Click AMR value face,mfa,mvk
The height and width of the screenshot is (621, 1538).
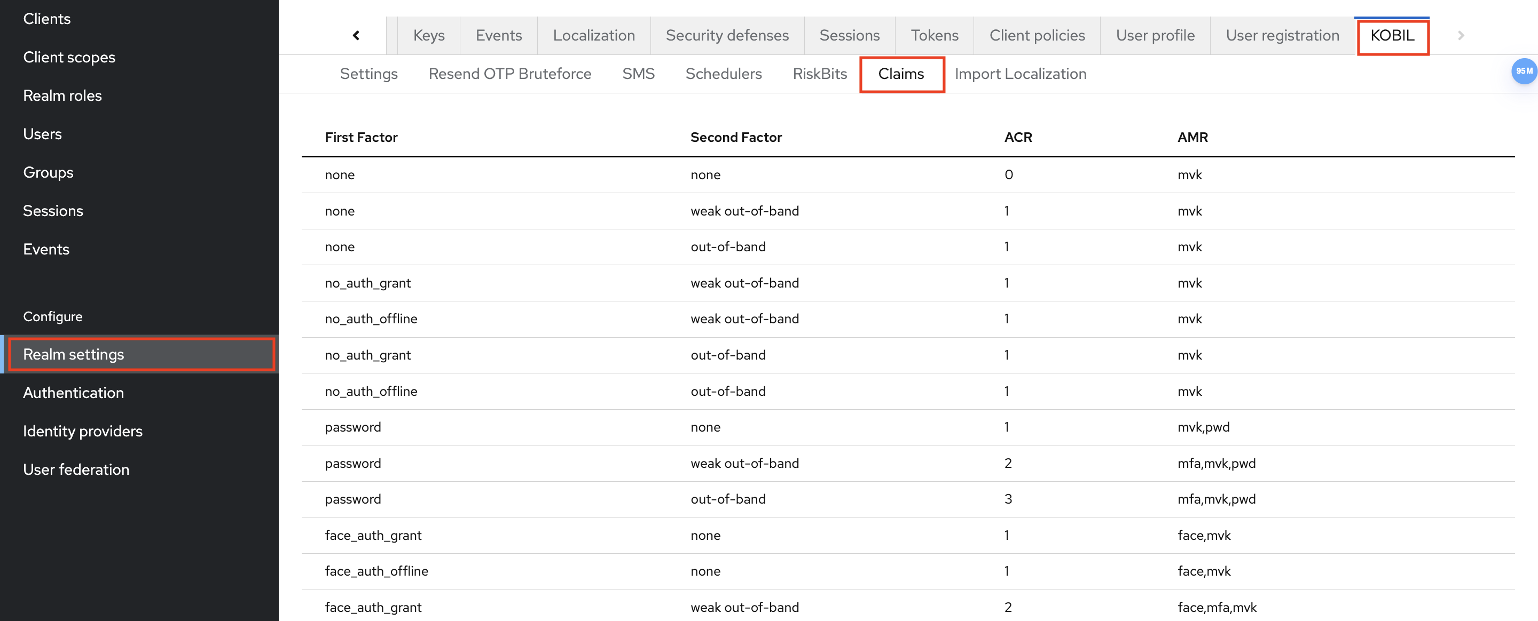[x=1217, y=607]
